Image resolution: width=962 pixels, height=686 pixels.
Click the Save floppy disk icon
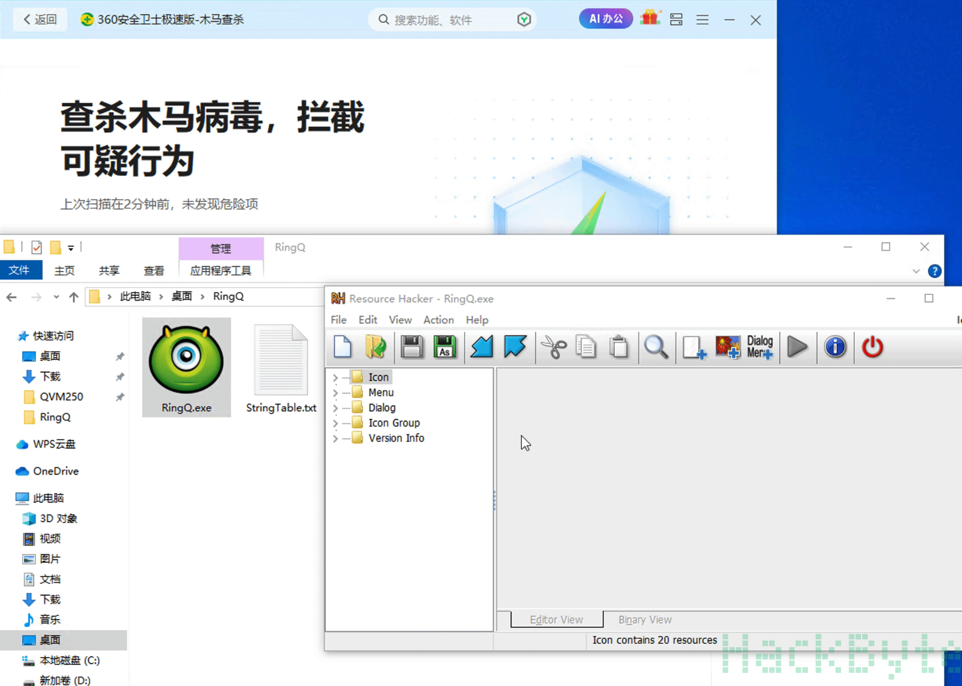411,347
